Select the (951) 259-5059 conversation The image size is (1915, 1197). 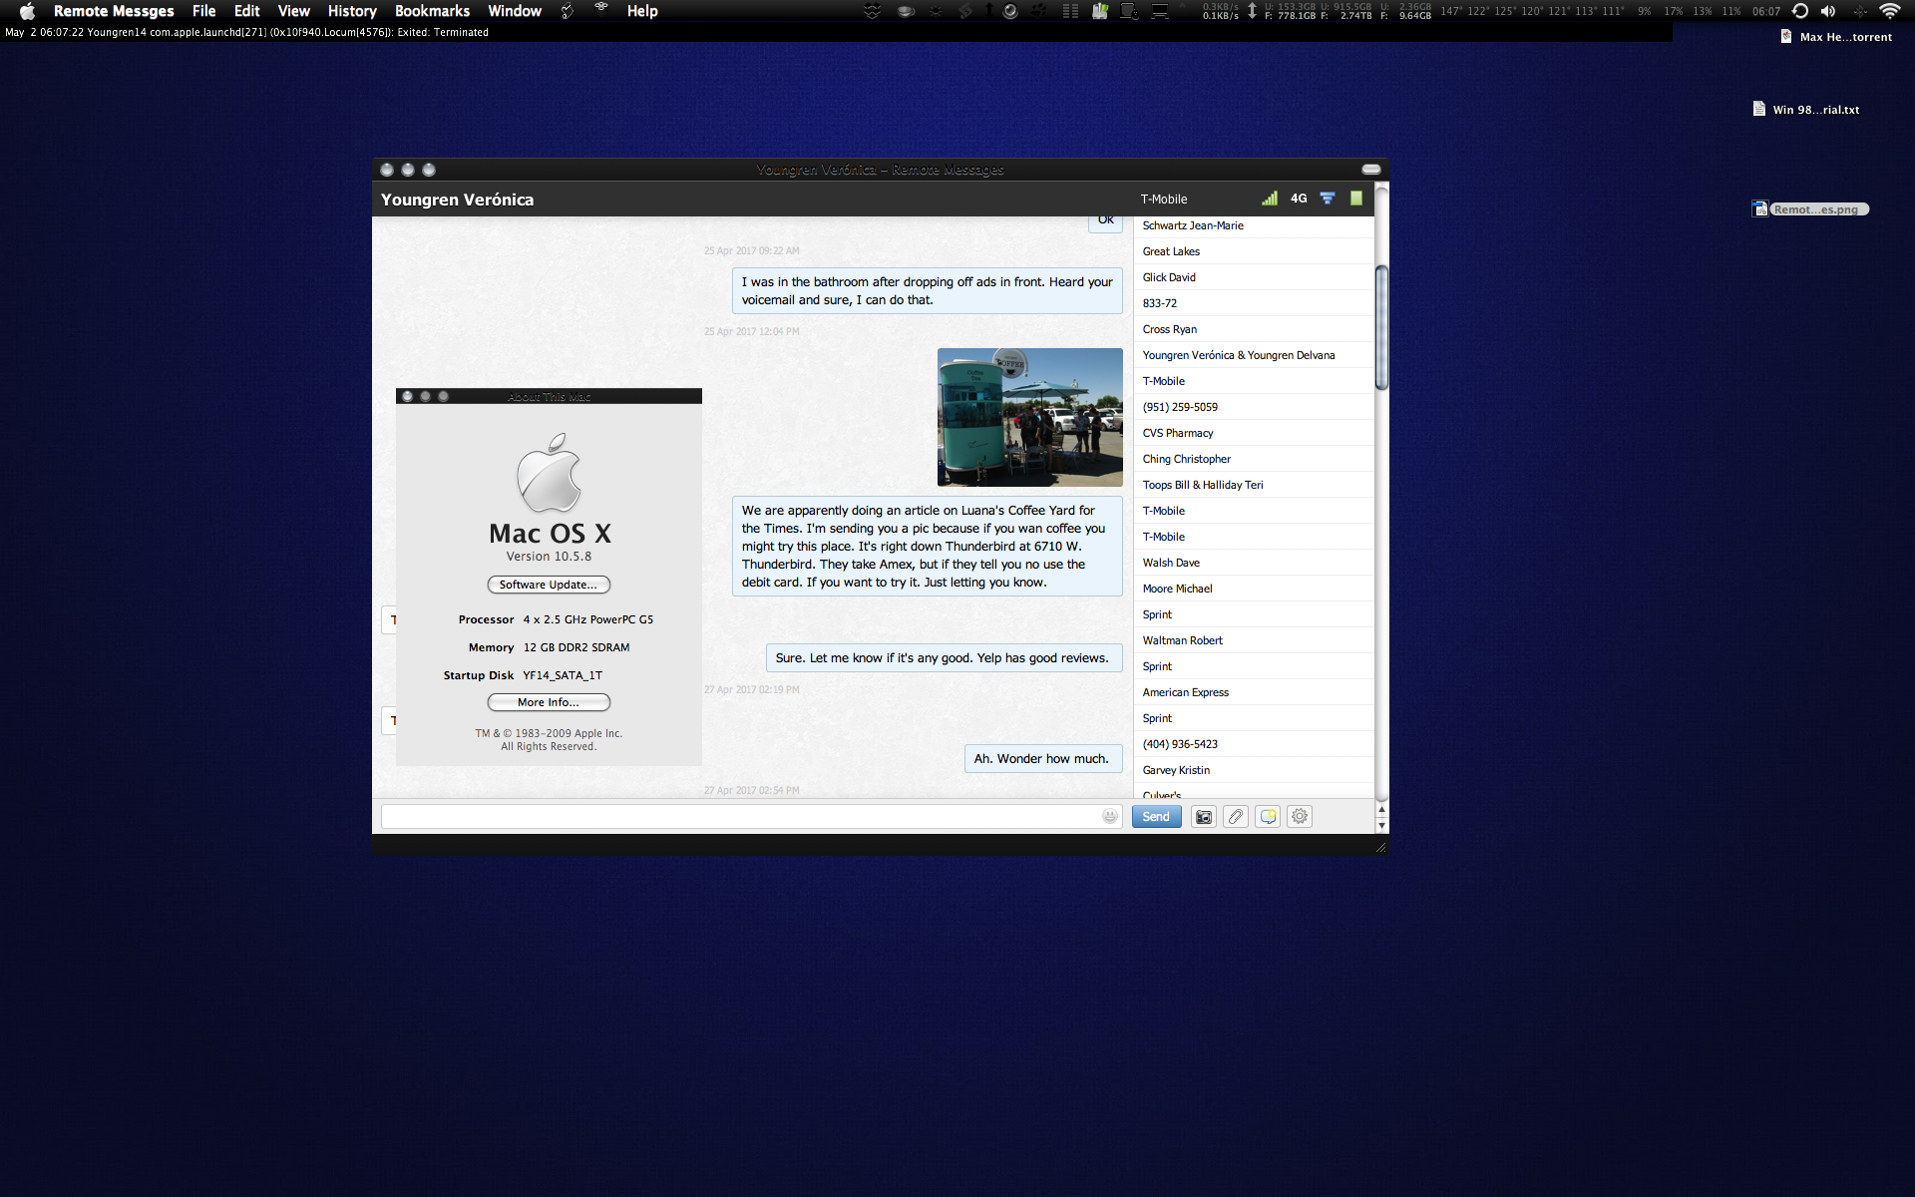(1254, 407)
